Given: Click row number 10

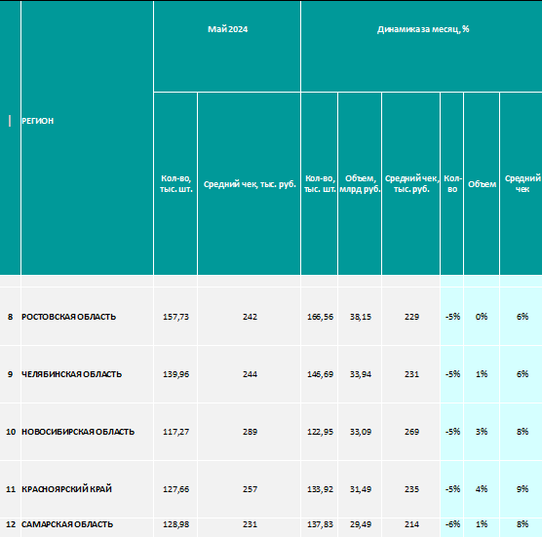Looking at the screenshot, I should click(10, 432).
